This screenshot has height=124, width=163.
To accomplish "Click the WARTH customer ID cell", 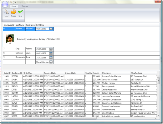I will tap(17, 83).
